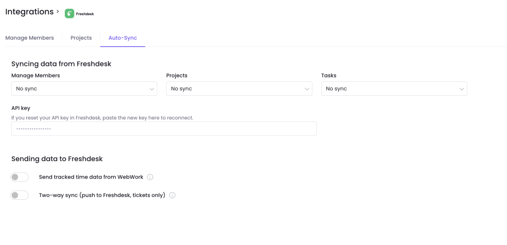This screenshot has width=507, height=245.
Task: Open info icon beside Two-way sync
Action: point(172,195)
